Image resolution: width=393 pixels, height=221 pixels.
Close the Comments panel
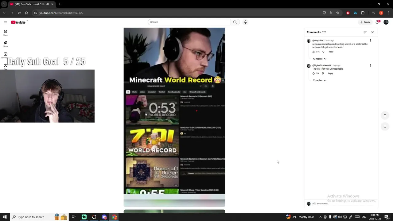click(372, 32)
